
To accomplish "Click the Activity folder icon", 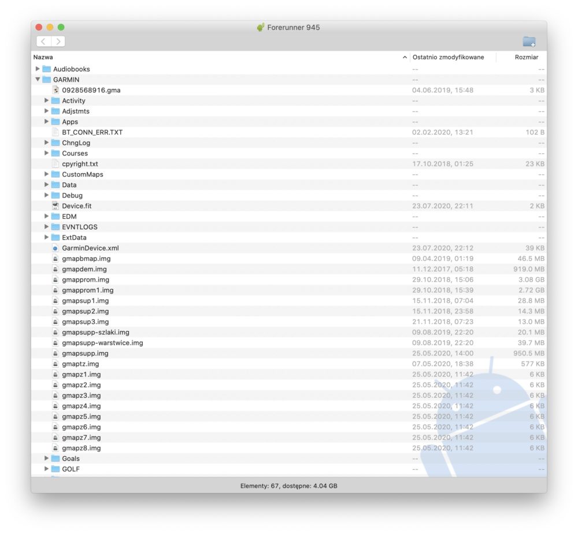I will point(55,100).
